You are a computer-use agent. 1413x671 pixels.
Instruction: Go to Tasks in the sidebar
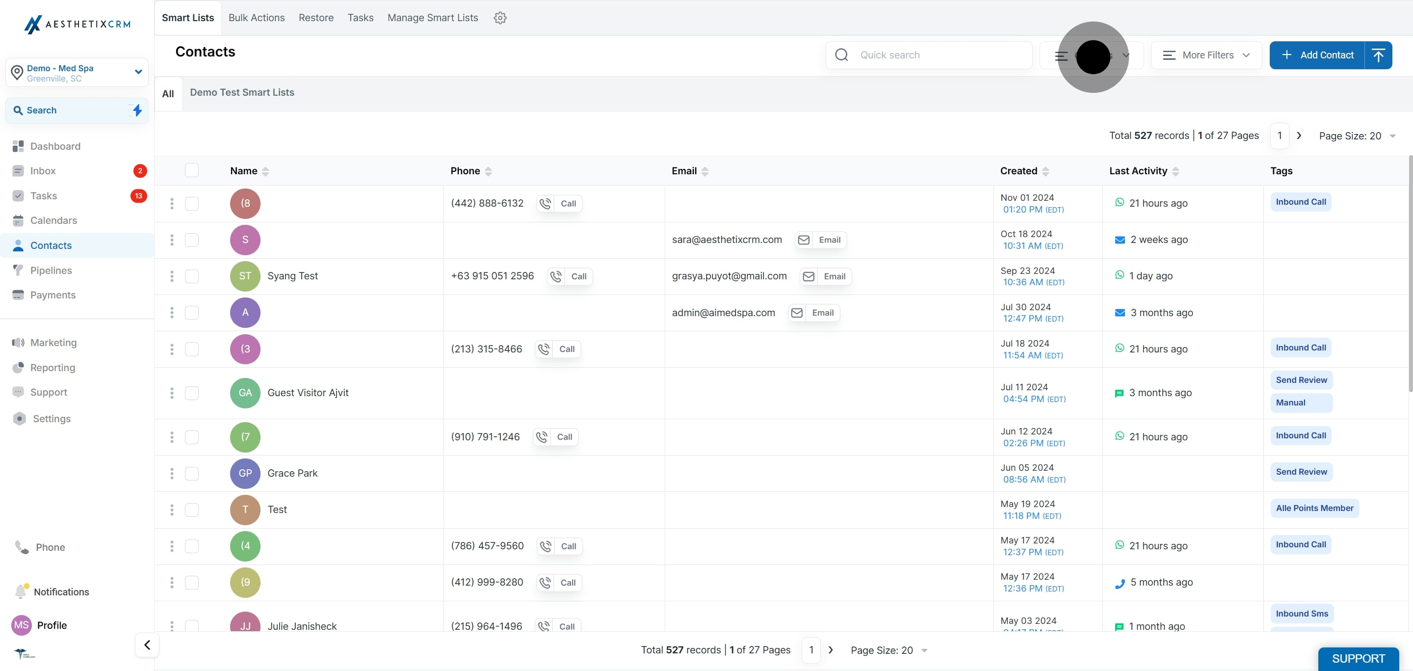(x=43, y=196)
